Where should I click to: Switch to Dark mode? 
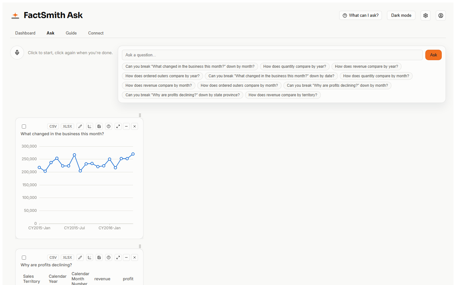pos(401,16)
